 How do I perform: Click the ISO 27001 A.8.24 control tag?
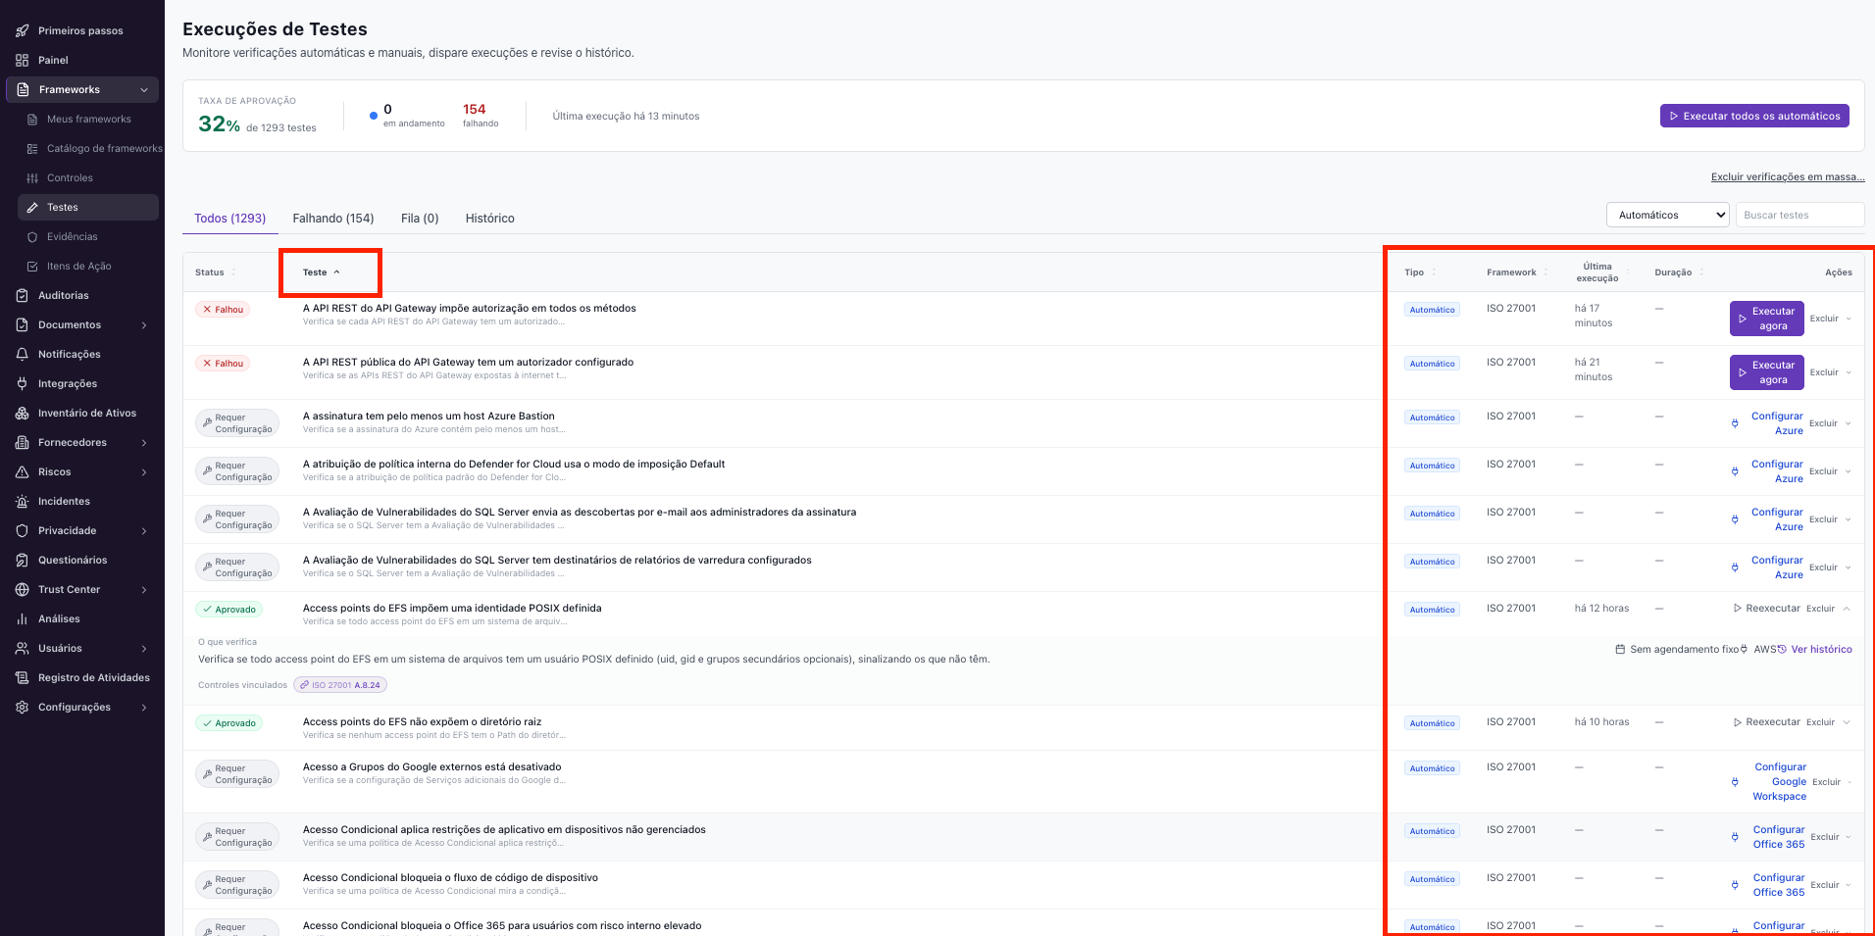[x=340, y=685]
